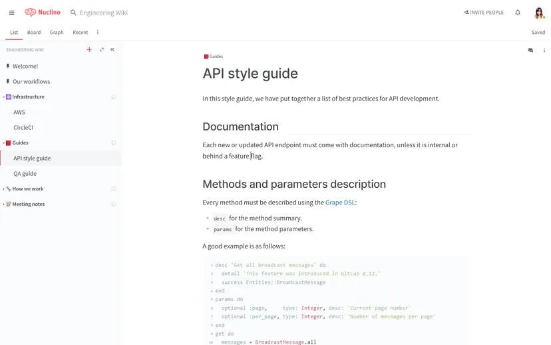Click the API style guide document title
The height and width of the screenshot is (345, 551).
[x=250, y=73]
